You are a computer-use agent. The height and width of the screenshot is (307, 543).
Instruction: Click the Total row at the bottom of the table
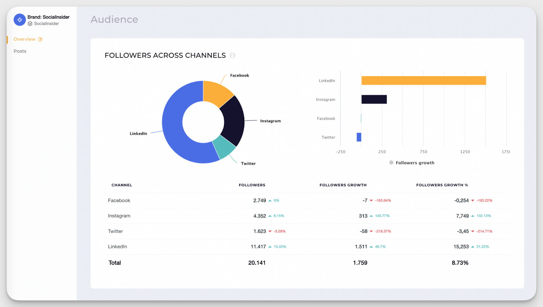[x=114, y=263]
